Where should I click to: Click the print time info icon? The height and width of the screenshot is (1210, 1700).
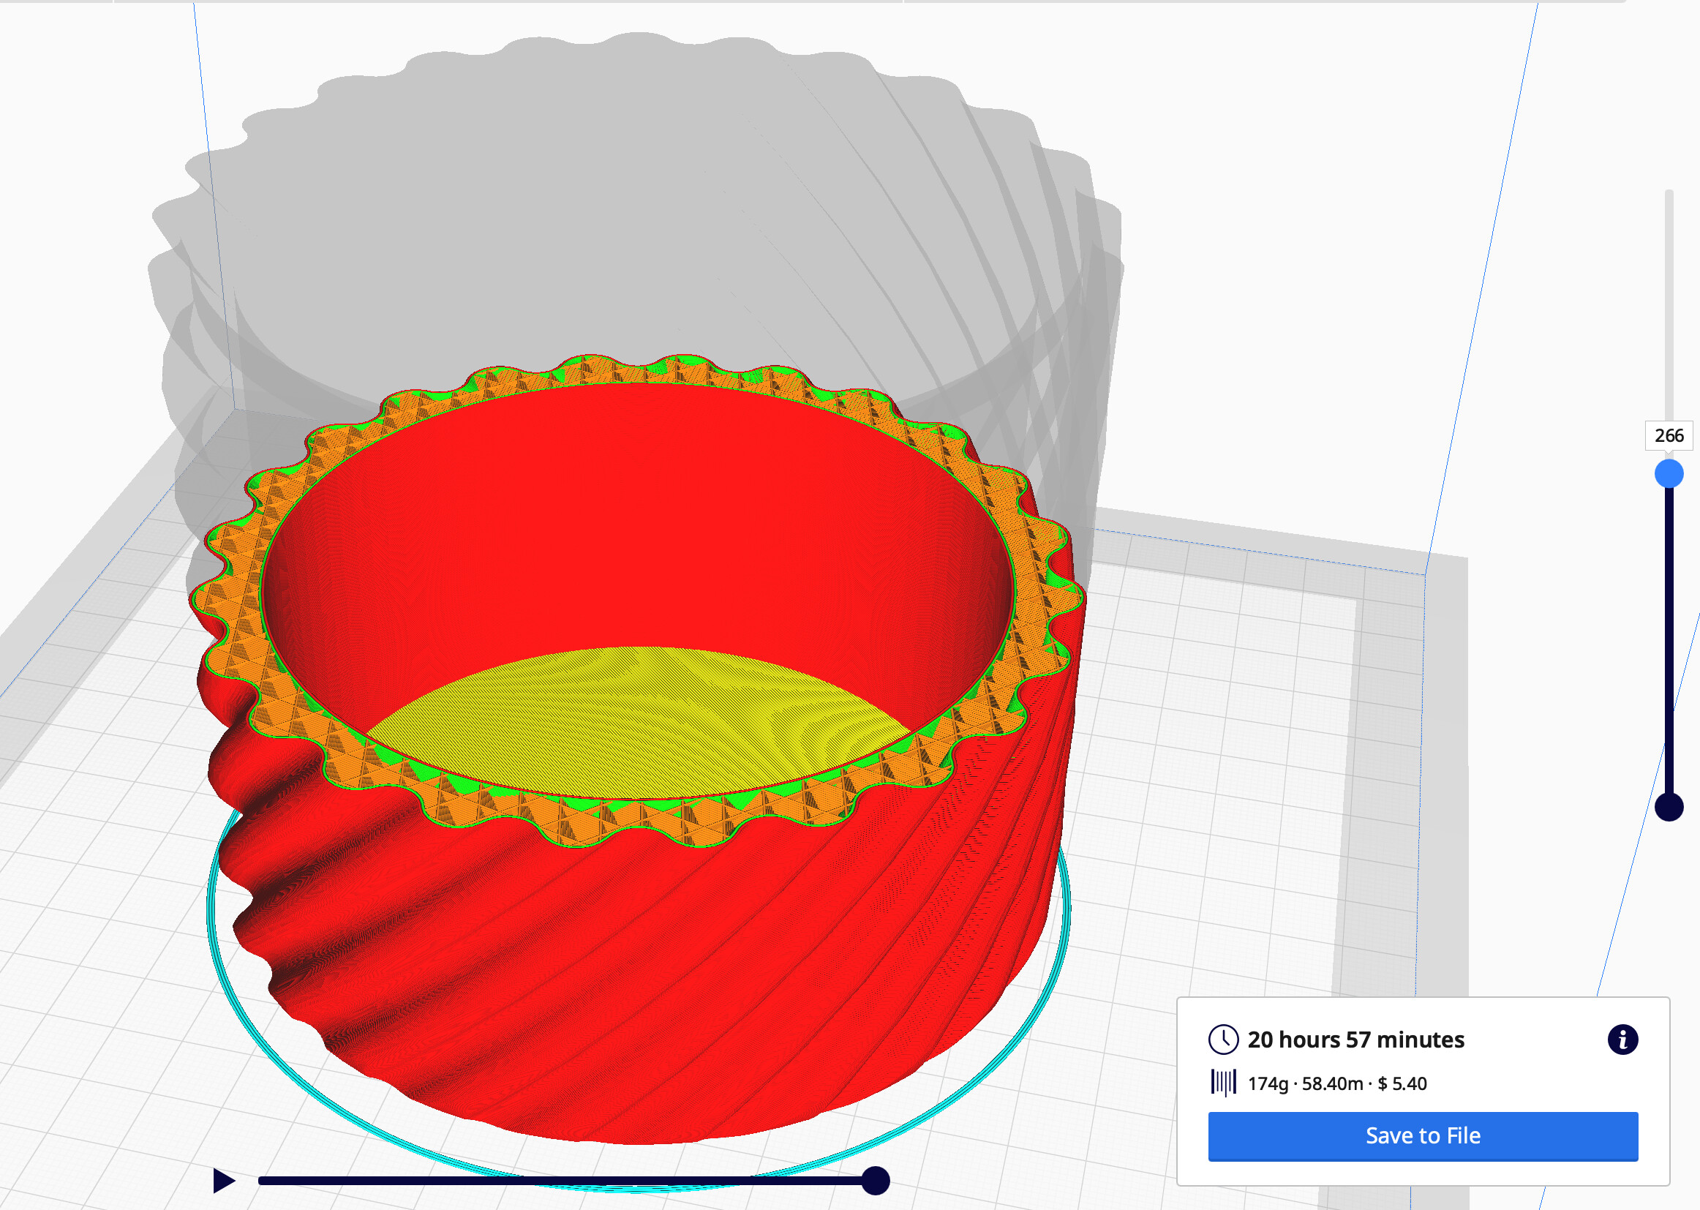(x=1622, y=1040)
